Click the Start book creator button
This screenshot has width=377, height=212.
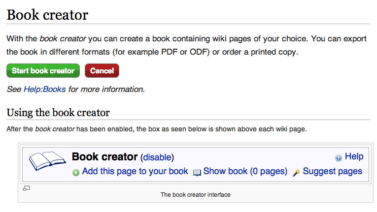pos(43,71)
